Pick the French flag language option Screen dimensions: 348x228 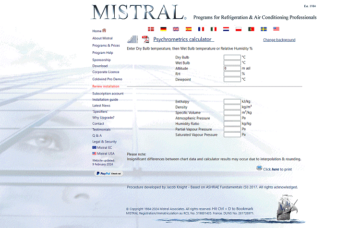(201, 29)
